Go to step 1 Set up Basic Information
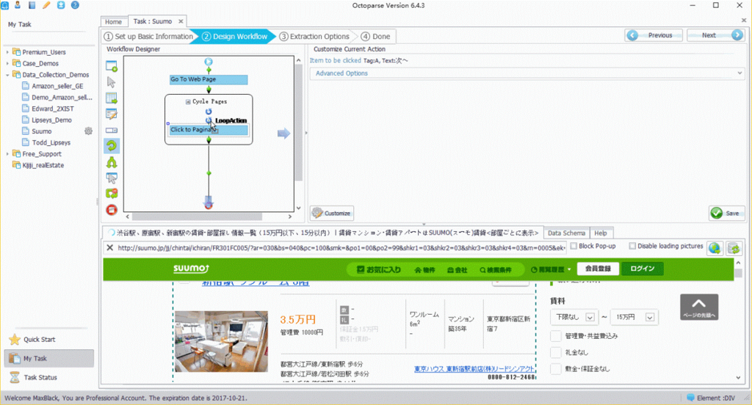The image size is (752, 405). pos(148,37)
